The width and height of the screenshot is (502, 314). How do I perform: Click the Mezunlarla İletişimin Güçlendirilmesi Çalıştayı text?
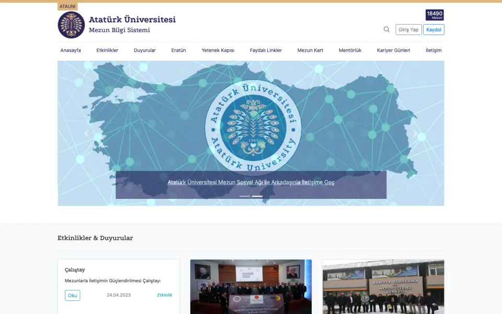pyautogui.click(x=113, y=281)
